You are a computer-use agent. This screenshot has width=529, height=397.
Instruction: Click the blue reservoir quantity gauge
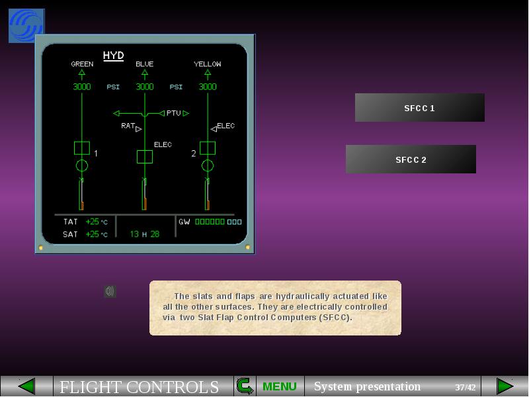point(144,195)
